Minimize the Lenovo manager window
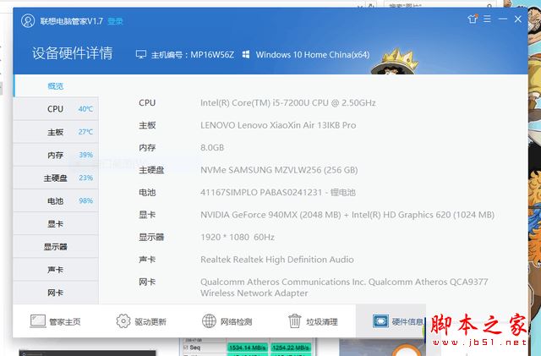This screenshot has height=356, width=541. (x=503, y=19)
